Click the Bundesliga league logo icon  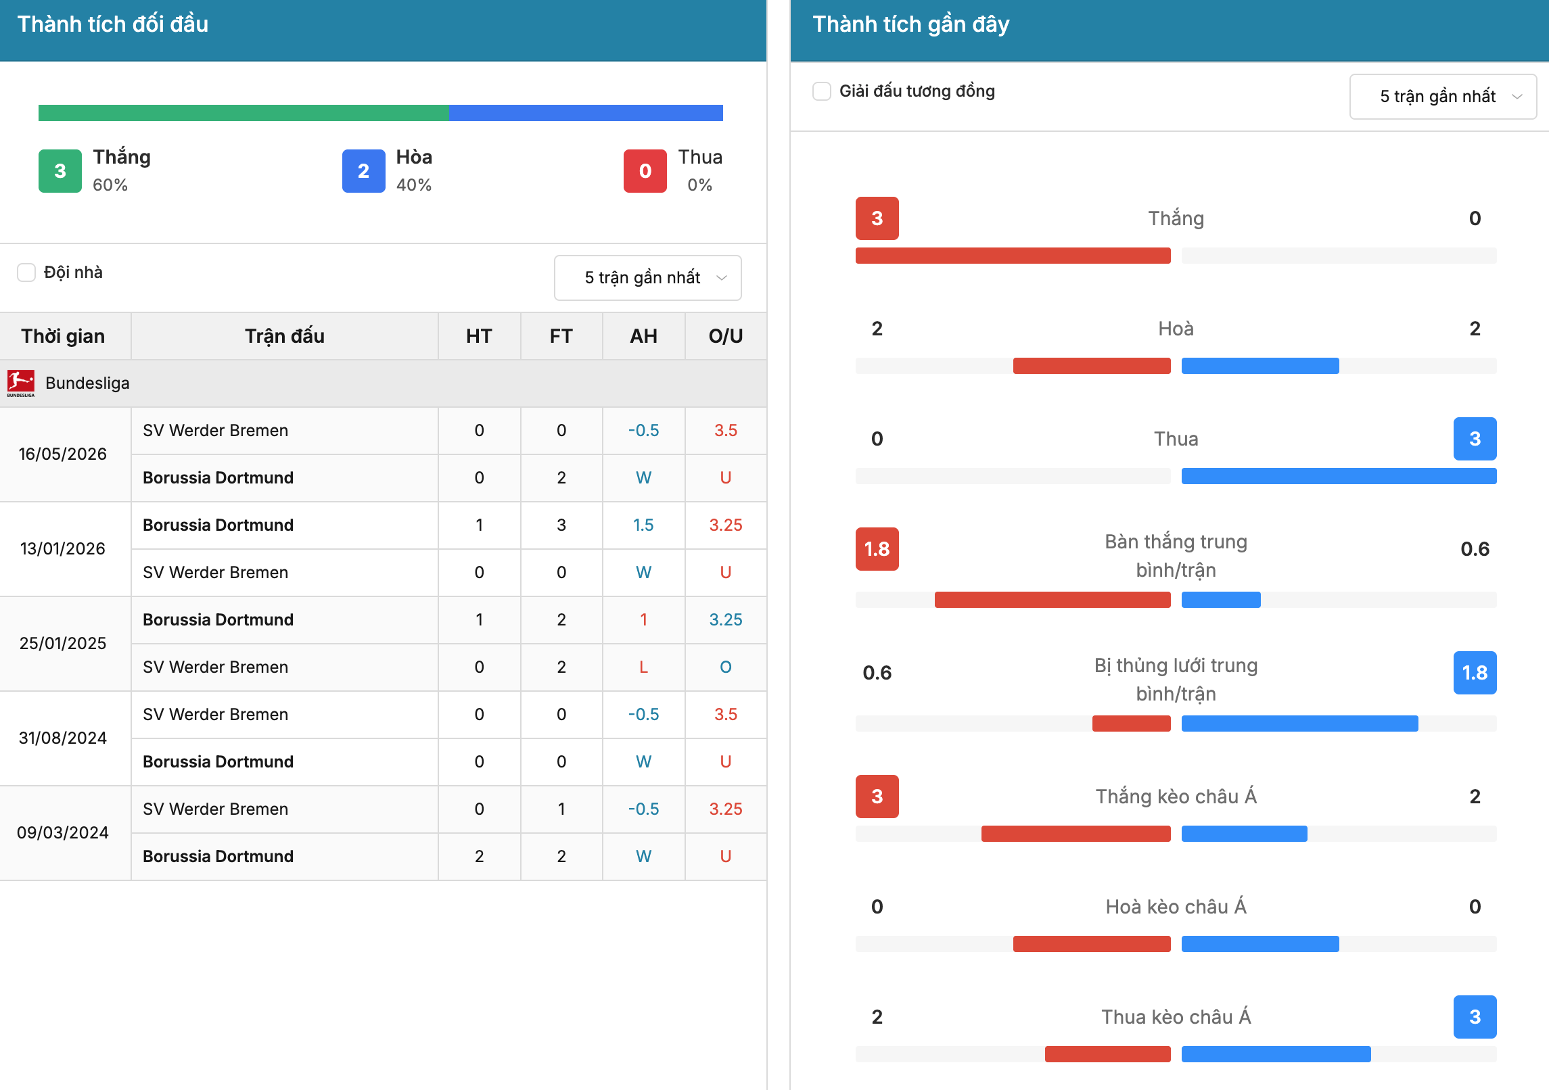click(x=20, y=383)
